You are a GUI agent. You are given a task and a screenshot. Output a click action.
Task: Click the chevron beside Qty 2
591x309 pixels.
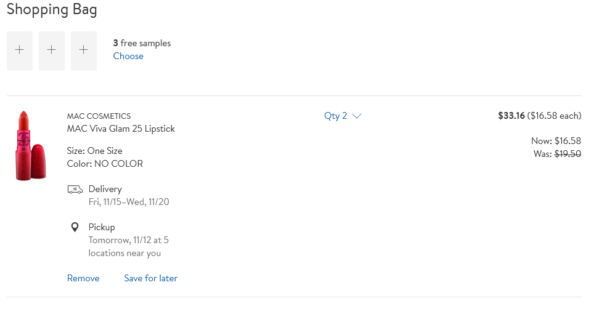point(357,116)
